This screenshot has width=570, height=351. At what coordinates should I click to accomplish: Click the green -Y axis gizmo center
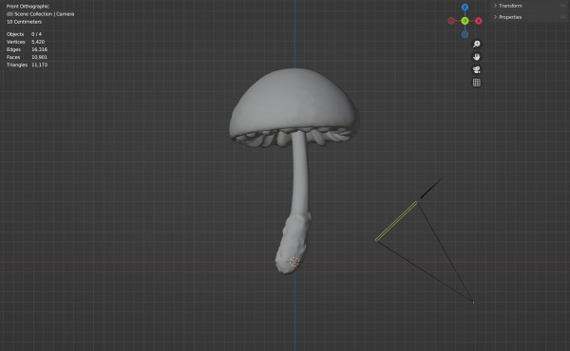[465, 21]
